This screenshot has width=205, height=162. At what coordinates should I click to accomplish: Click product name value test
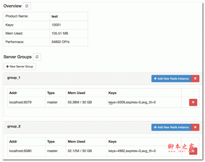click(55, 16)
